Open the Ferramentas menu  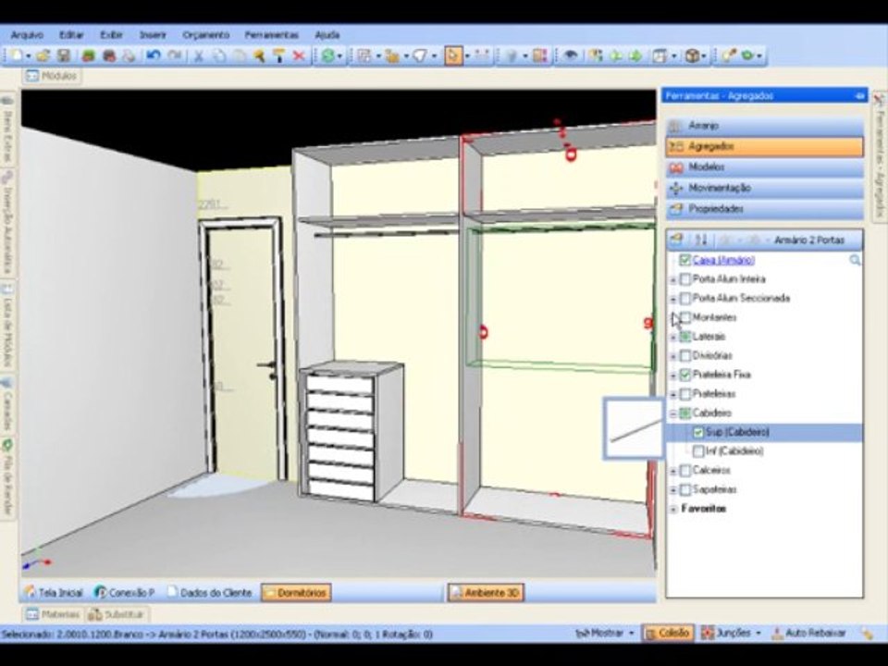coord(271,35)
